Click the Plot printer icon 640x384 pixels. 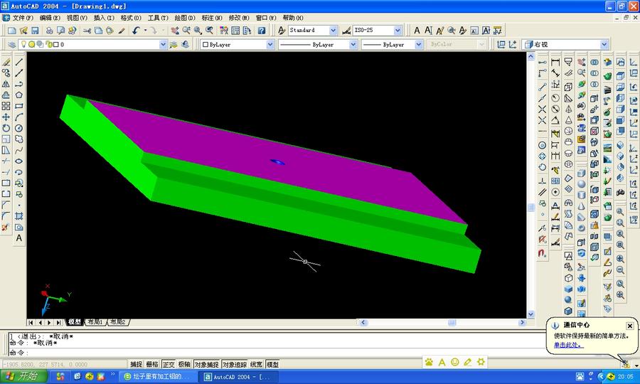[49, 30]
